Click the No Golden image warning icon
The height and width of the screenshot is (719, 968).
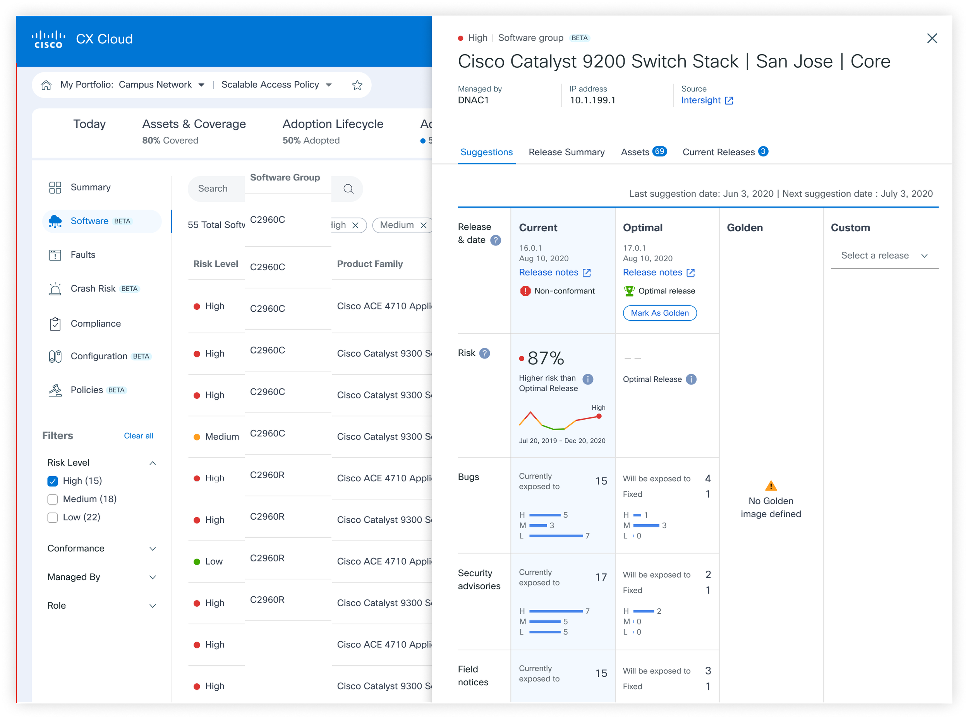tap(771, 485)
